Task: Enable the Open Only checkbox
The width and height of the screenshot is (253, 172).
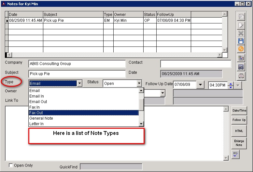Action: pos(11,165)
